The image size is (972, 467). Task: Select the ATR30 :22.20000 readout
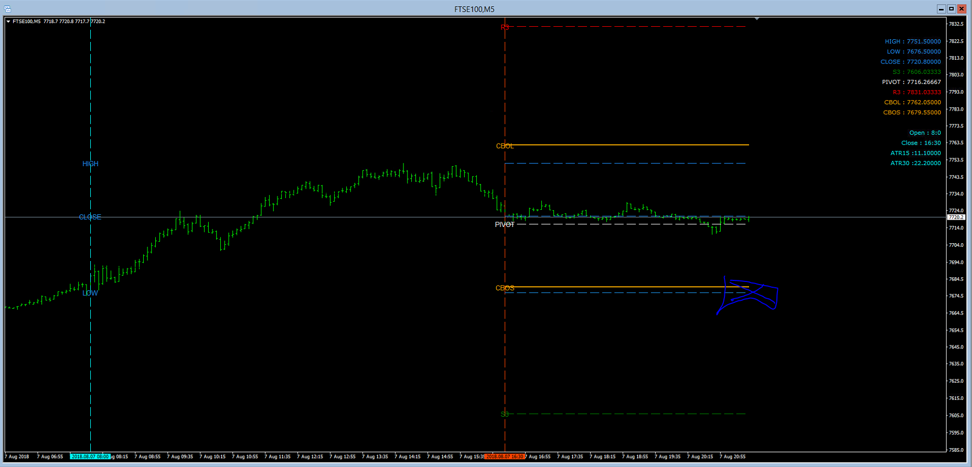click(915, 163)
